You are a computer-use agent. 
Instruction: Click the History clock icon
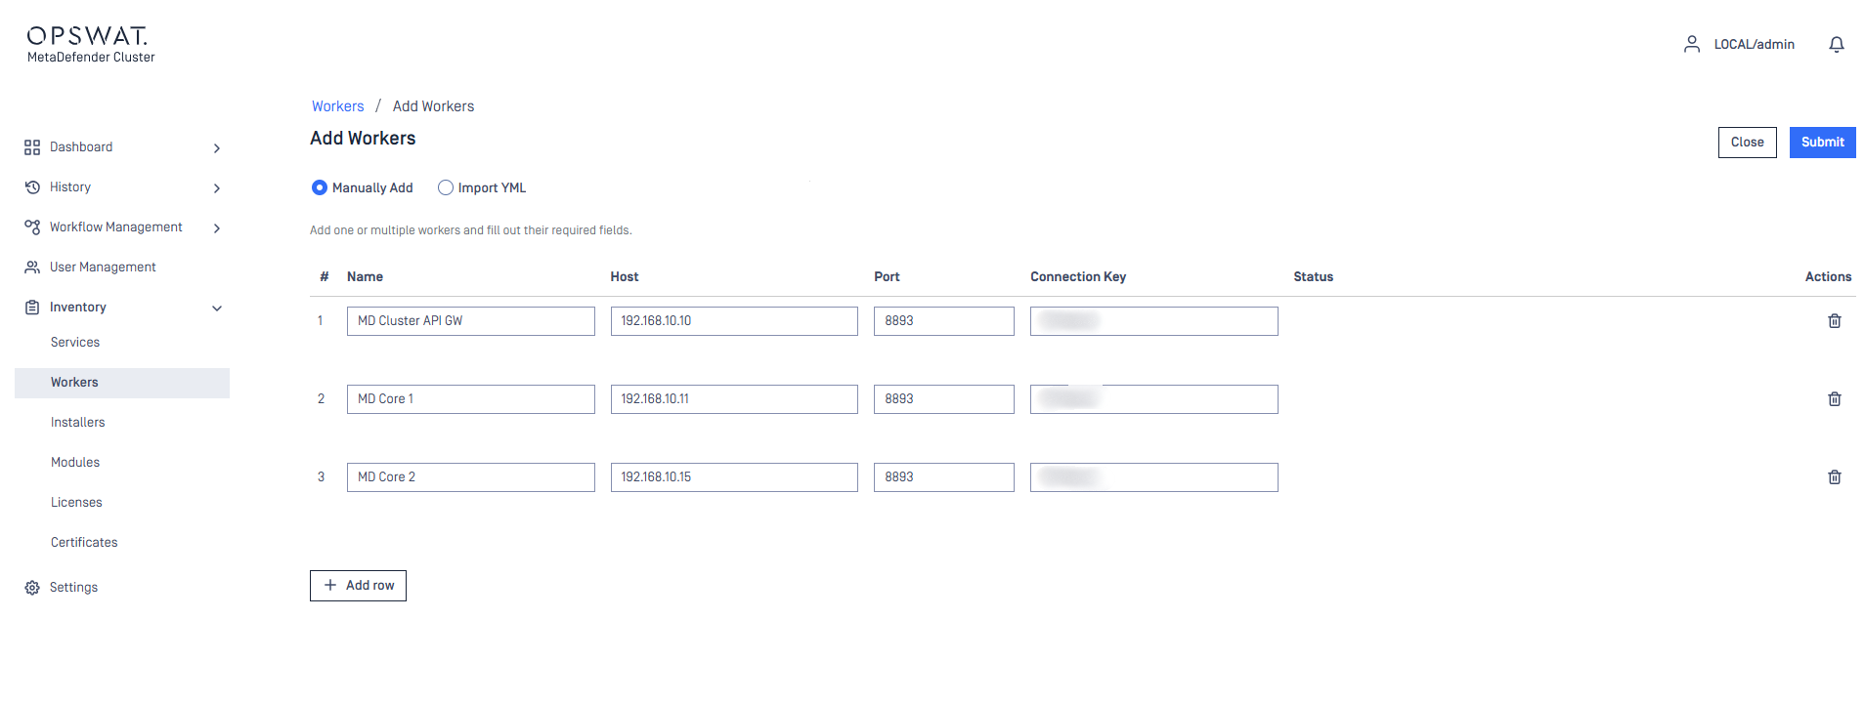(32, 187)
